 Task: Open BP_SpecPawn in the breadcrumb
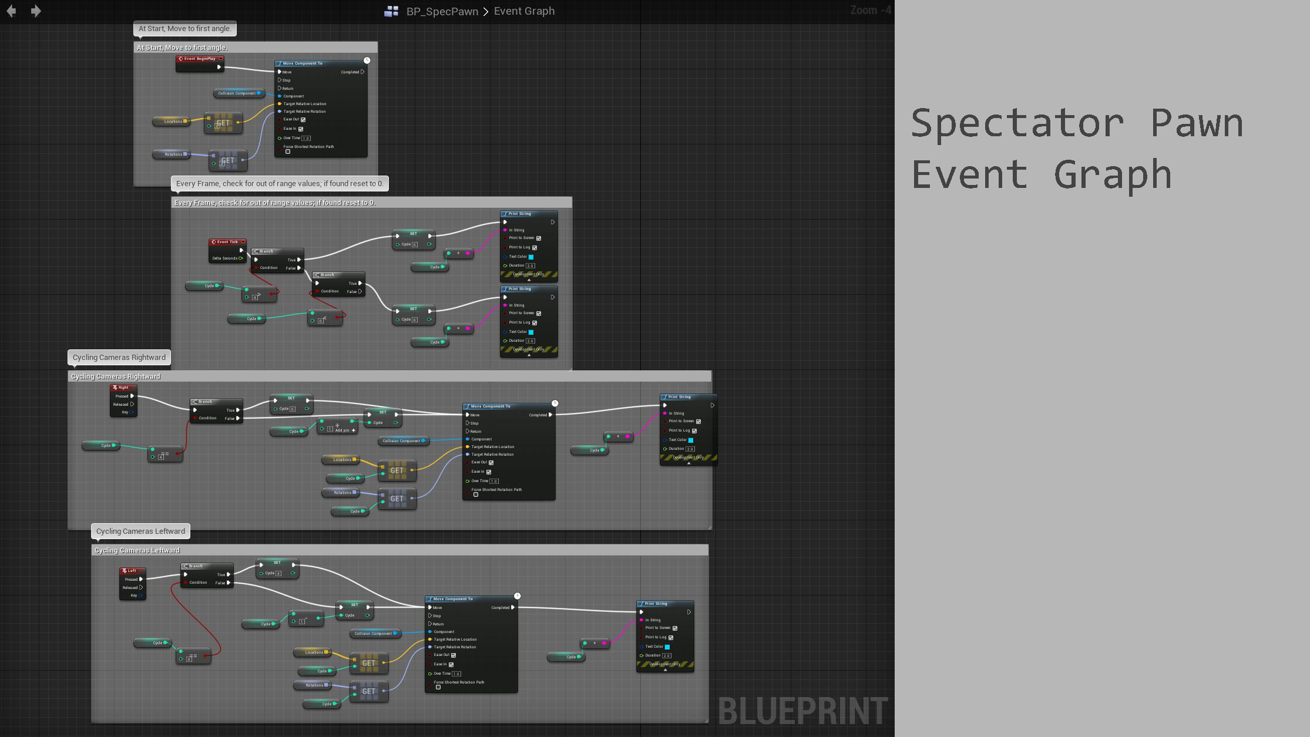(x=442, y=11)
